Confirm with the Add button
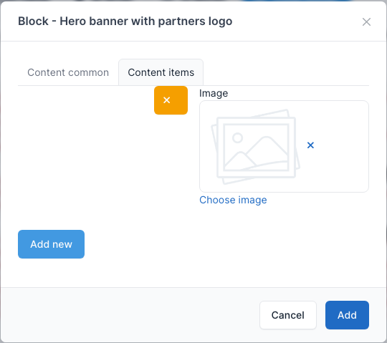The width and height of the screenshot is (387, 343). point(347,315)
